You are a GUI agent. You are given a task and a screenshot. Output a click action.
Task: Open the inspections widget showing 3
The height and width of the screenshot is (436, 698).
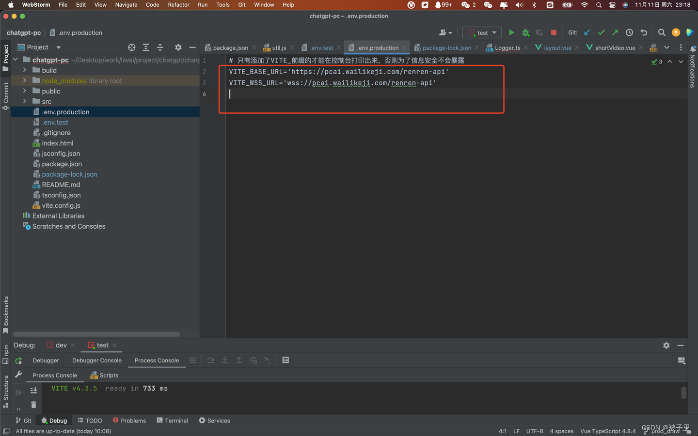tap(657, 62)
